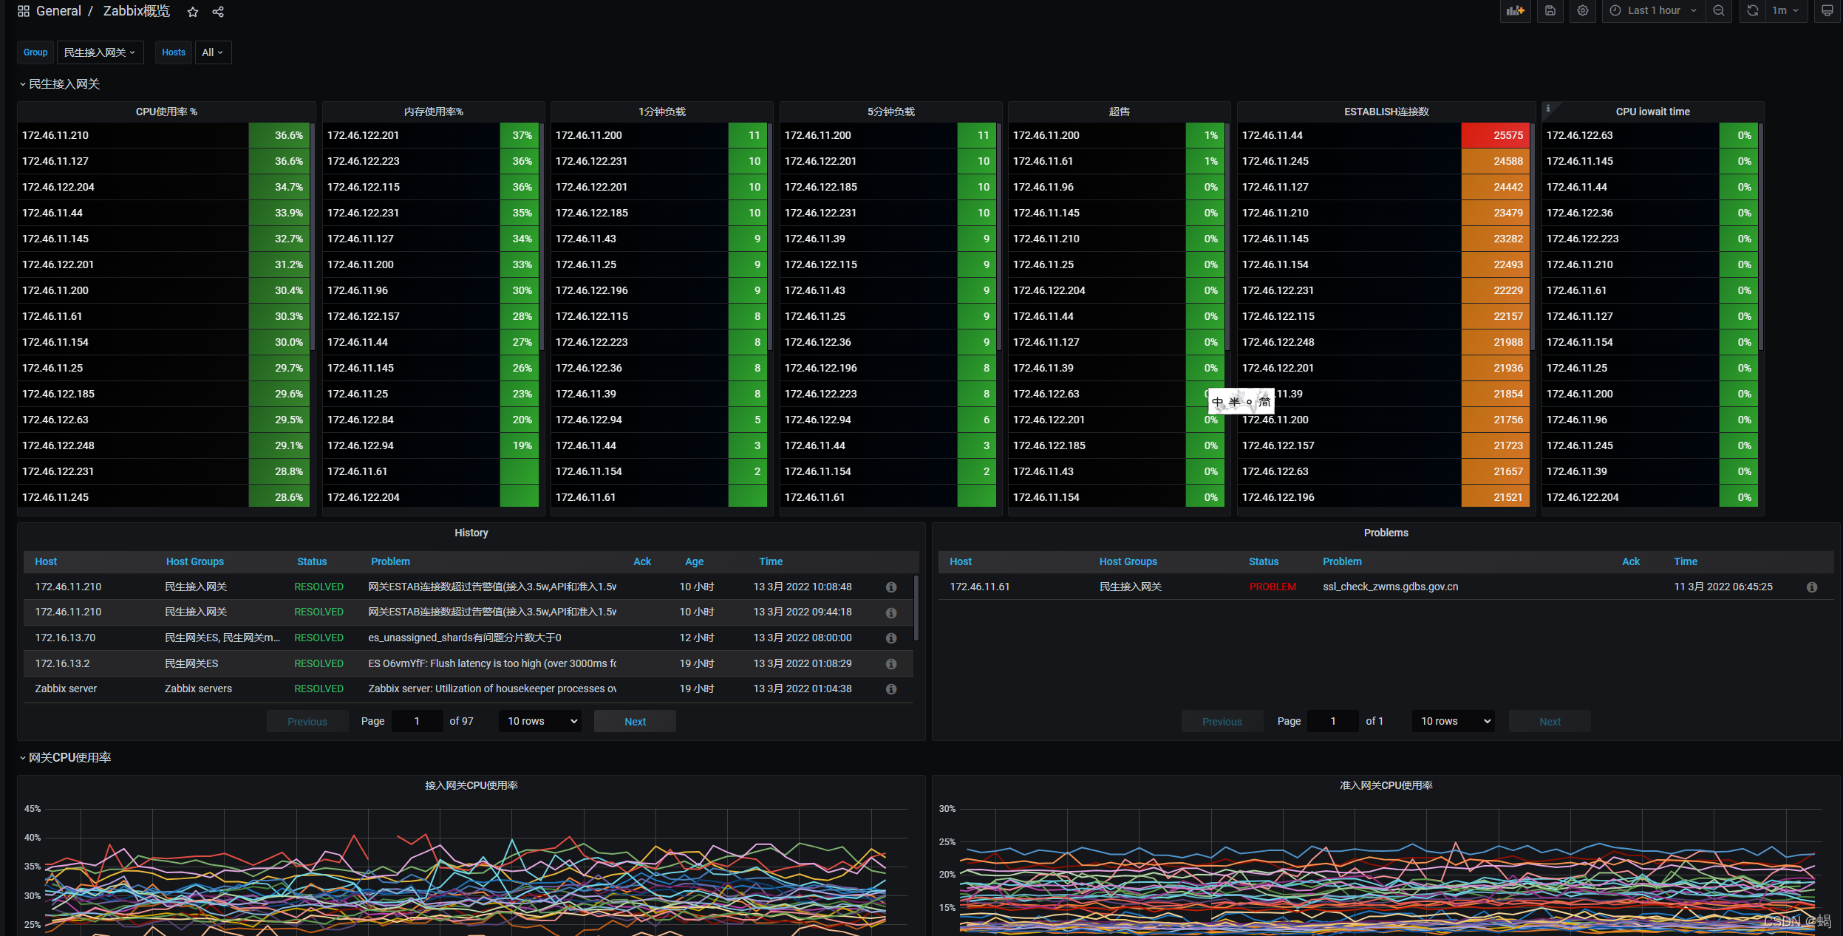
Task: Sort Problems table by Host Groups column
Action: tap(1128, 561)
